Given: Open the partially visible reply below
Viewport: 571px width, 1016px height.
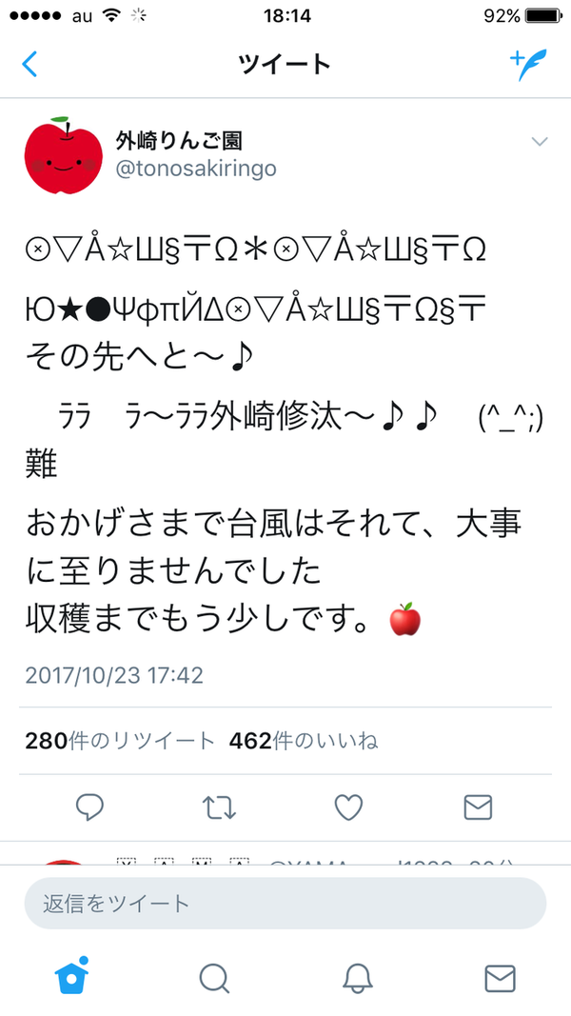Looking at the screenshot, I should (285, 855).
